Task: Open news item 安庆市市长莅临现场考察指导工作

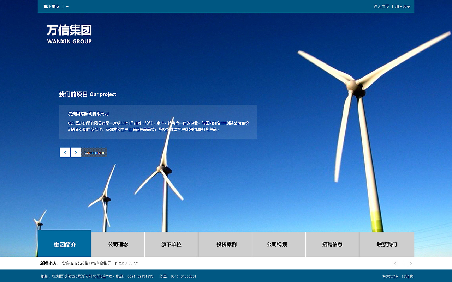Action: [x=100, y=263]
